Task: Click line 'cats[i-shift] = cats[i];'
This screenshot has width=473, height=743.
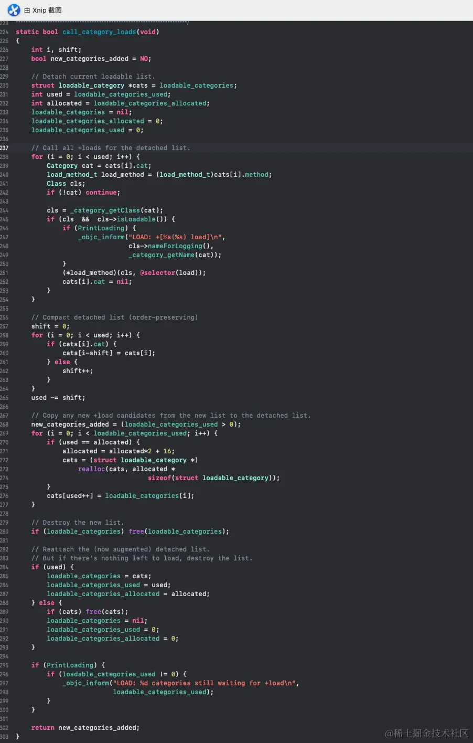Action: pos(109,353)
